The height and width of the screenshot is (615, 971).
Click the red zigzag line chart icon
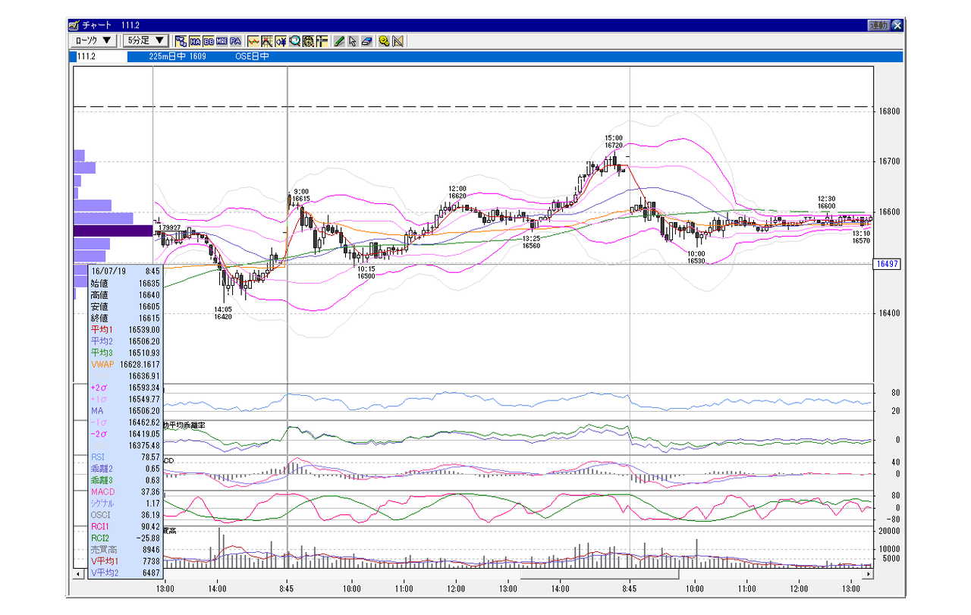click(253, 41)
